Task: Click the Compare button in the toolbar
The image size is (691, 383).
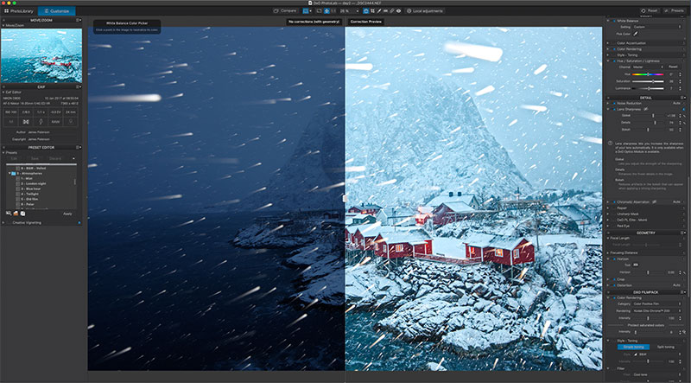Action: coord(285,10)
